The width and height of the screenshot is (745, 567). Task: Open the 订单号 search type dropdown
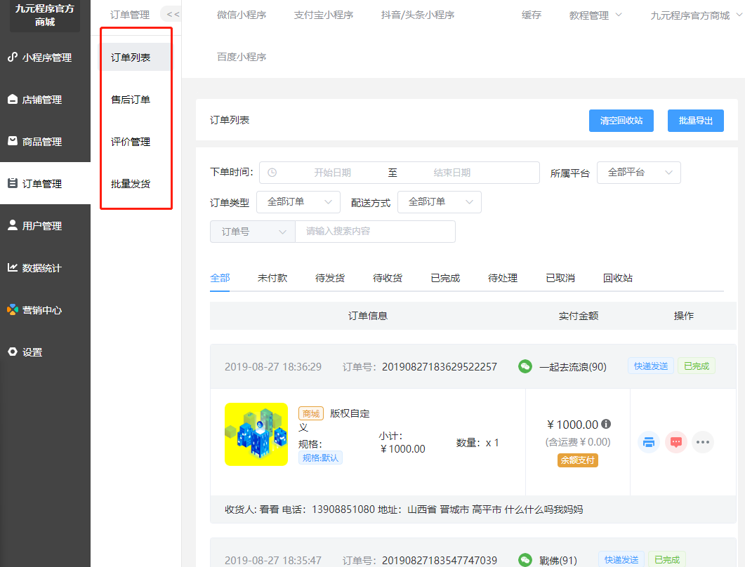point(252,232)
